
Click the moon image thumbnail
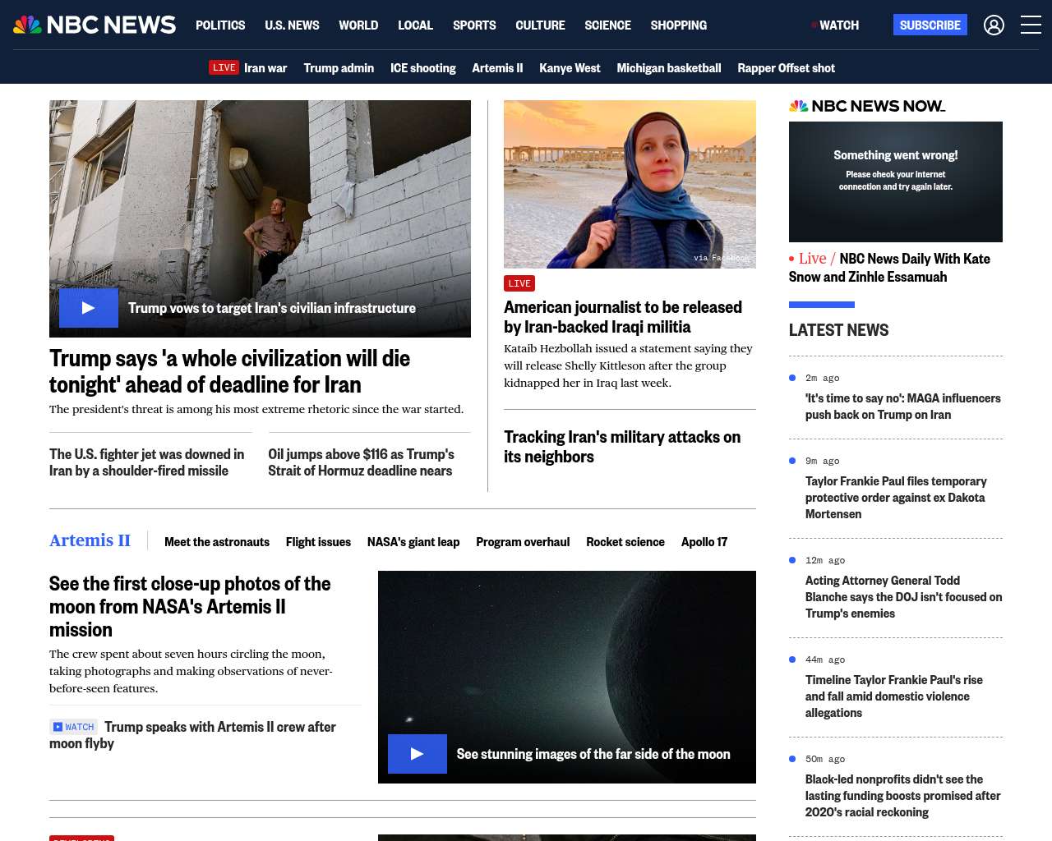click(x=567, y=677)
